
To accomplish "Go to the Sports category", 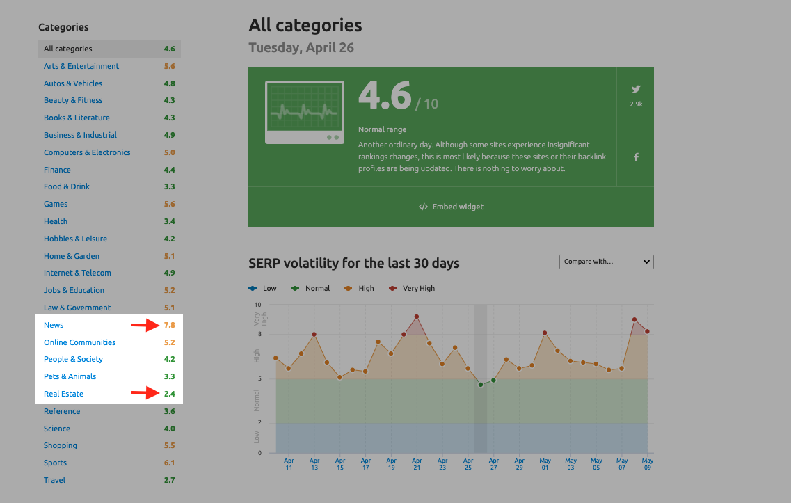I will tap(55, 463).
